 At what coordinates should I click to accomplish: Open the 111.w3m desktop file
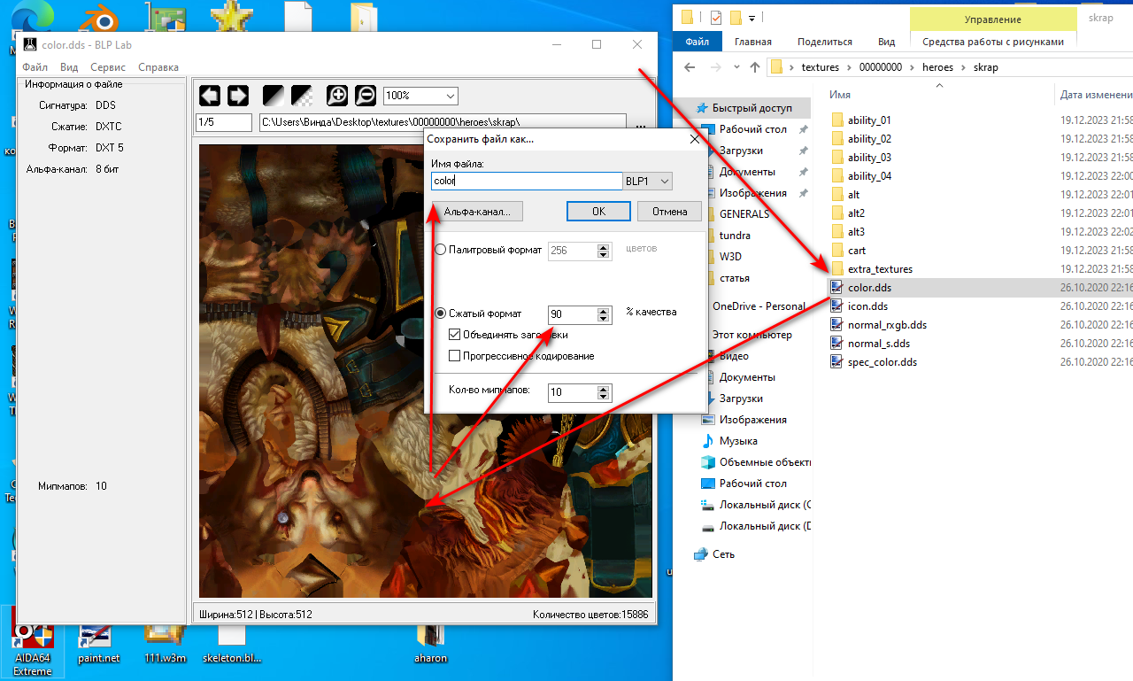click(x=166, y=643)
